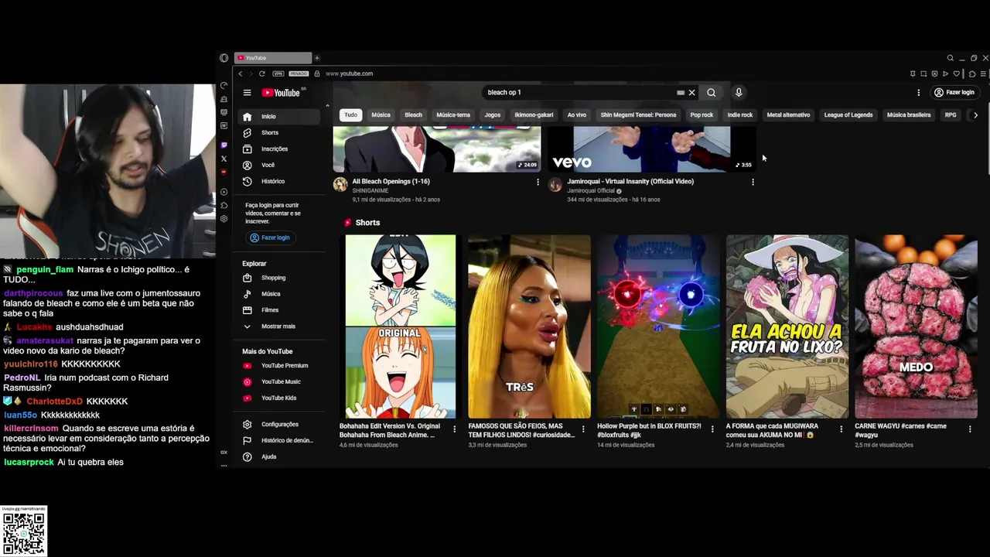Go back with browser back arrow
This screenshot has height=557, width=990.
(x=241, y=73)
